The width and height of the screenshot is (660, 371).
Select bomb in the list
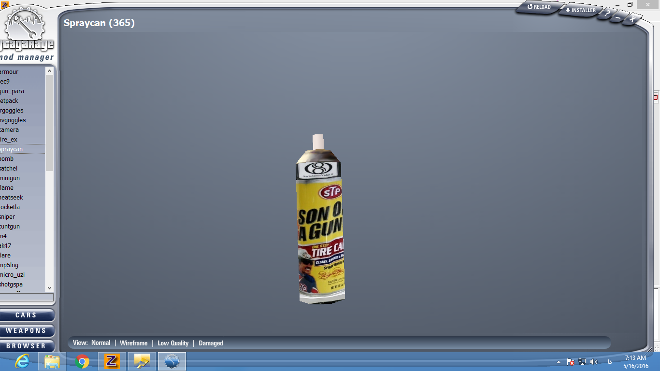[23, 159]
